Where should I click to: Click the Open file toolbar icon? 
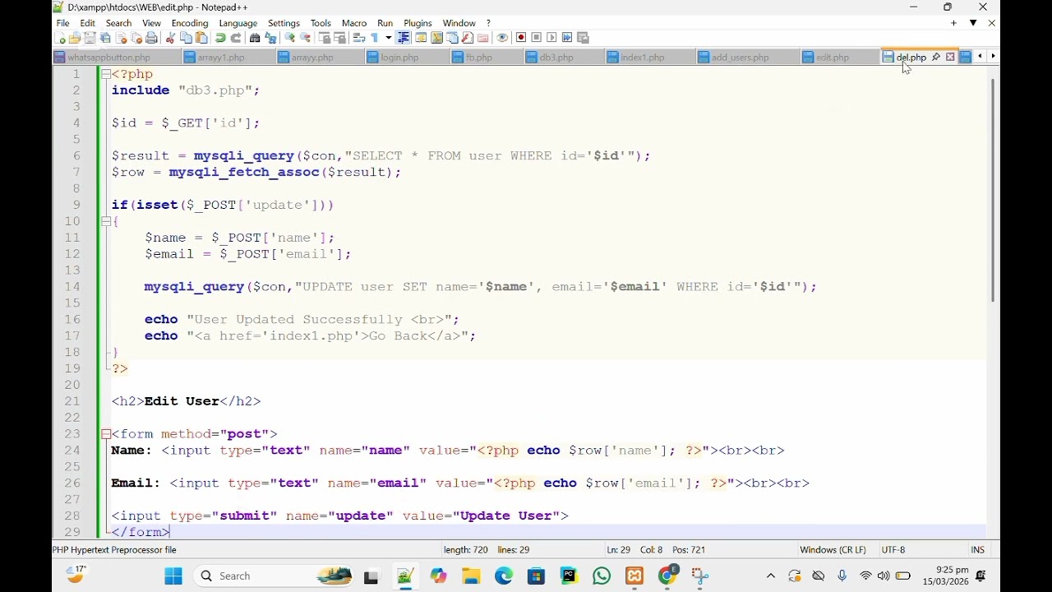[x=75, y=38]
